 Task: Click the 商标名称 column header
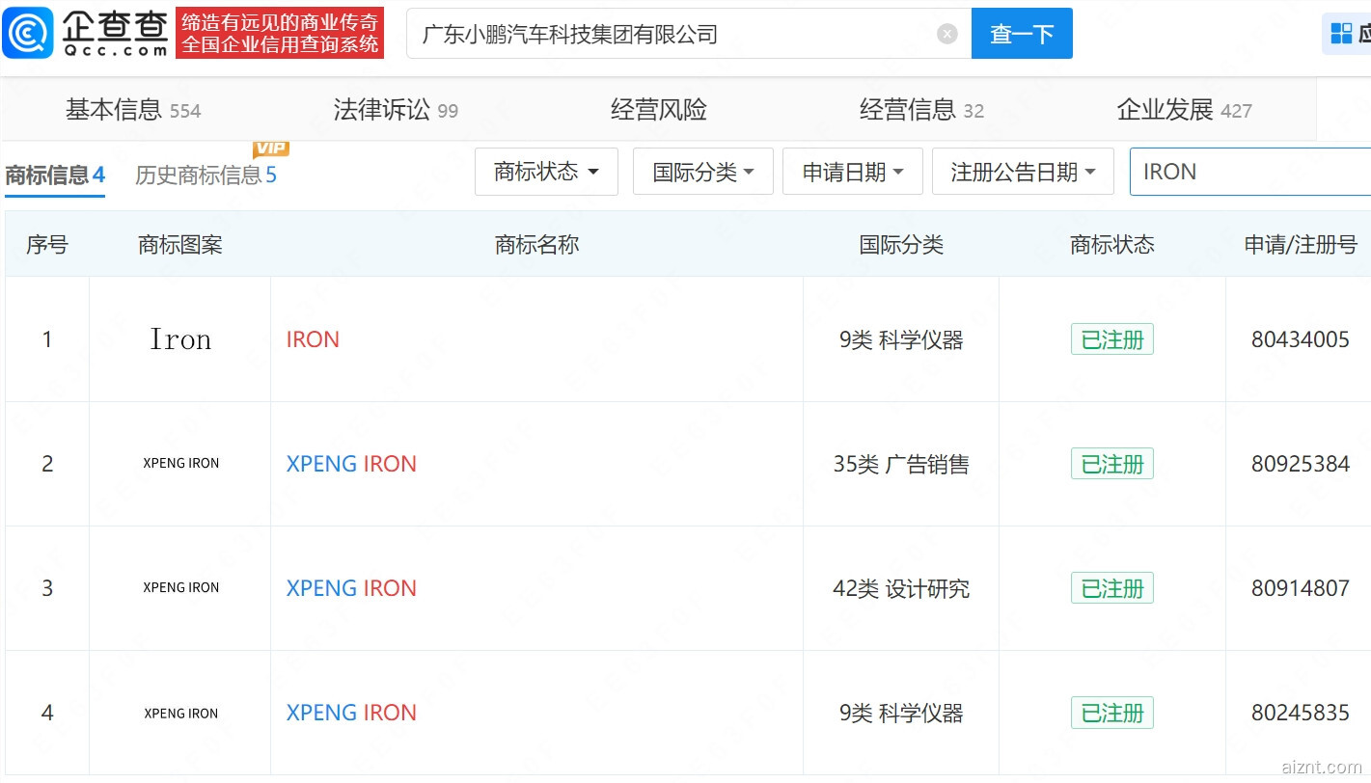point(536,245)
